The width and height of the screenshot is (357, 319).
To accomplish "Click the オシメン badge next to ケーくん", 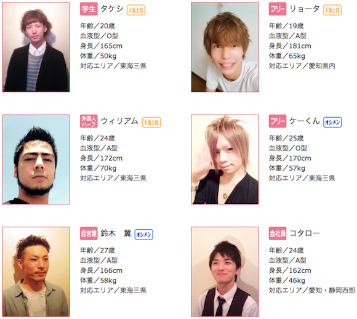I will tap(332, 123).
